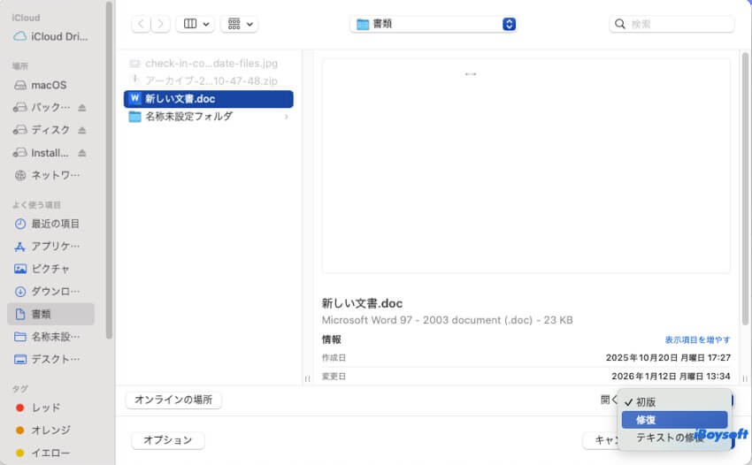
Task: Open item grouping dropdown
Action: [x=240, y=24]
